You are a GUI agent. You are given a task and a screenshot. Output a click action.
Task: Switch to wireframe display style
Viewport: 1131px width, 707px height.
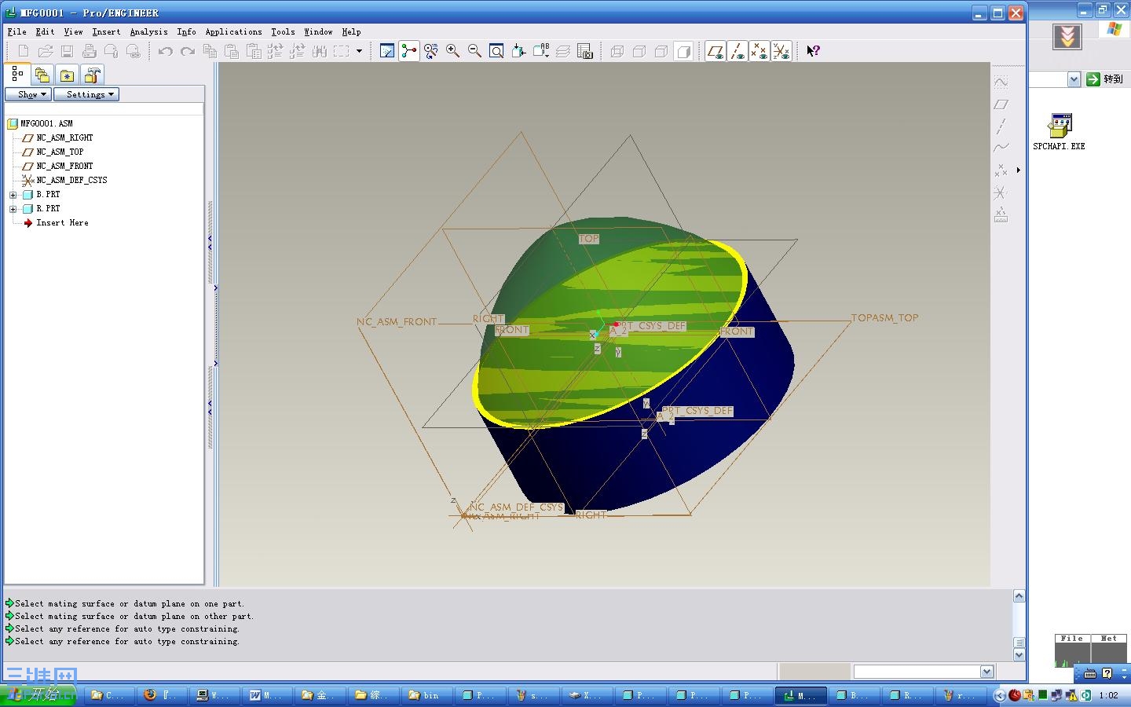point(617,51)
